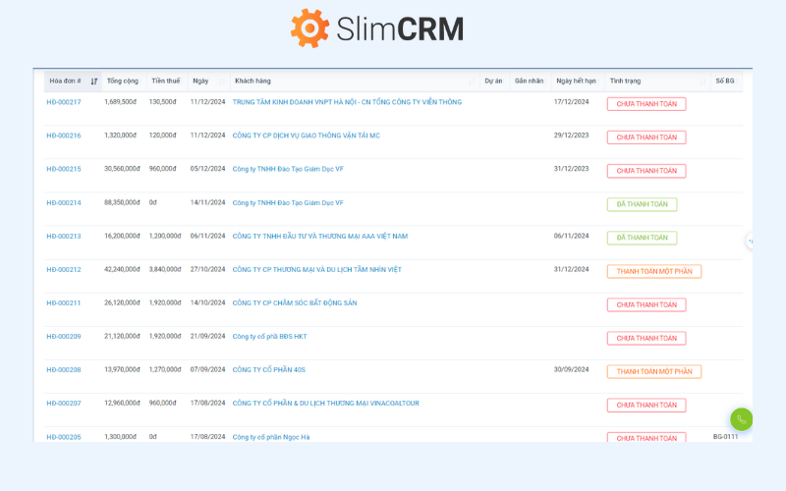This screenshot has width=786, height=491.
Task: Sort by the Tổng cộng column header
Action: point(124,81)
